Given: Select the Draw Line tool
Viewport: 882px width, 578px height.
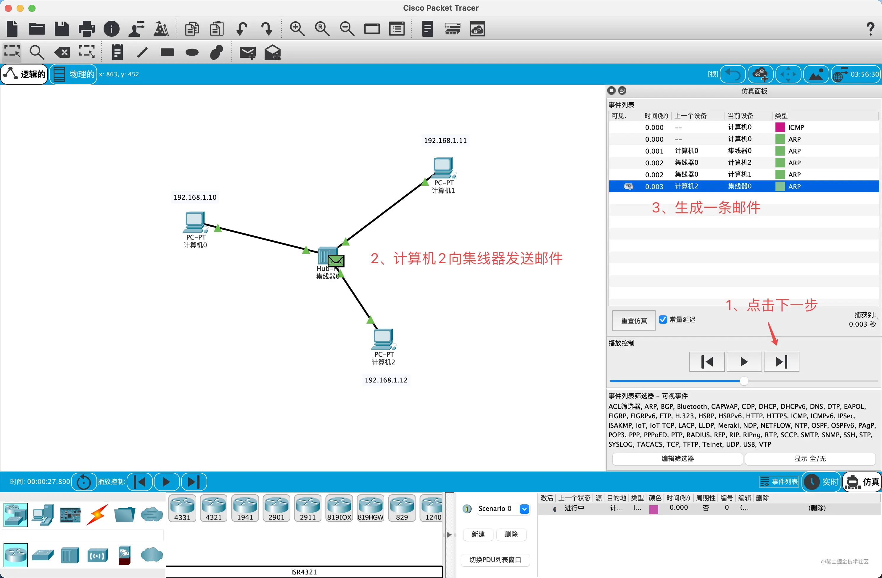Looking at the screenshot, I should pos(142,52).
